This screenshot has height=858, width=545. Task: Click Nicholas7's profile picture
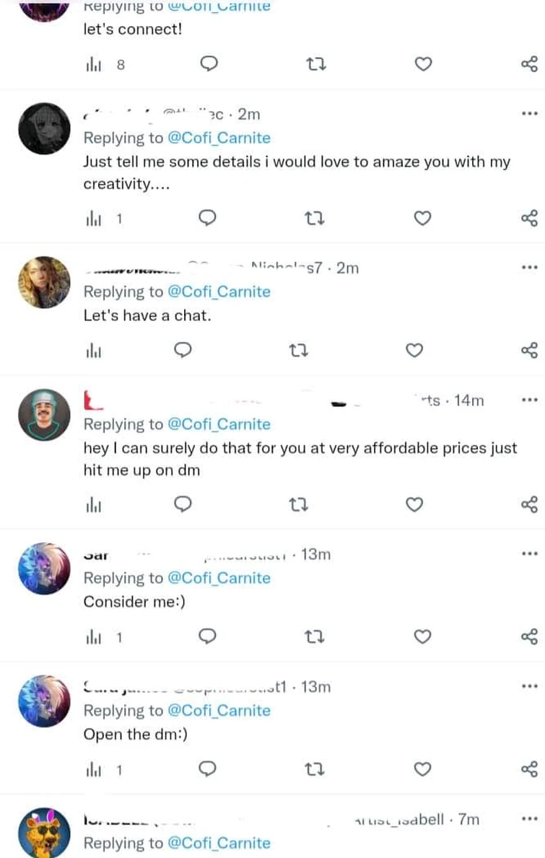pyautogui.click(x=44, y=282)
